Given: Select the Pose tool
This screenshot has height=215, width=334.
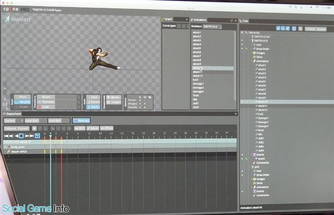Looking at the screenshot, I should pyautogui.click(x=22, y=97).
